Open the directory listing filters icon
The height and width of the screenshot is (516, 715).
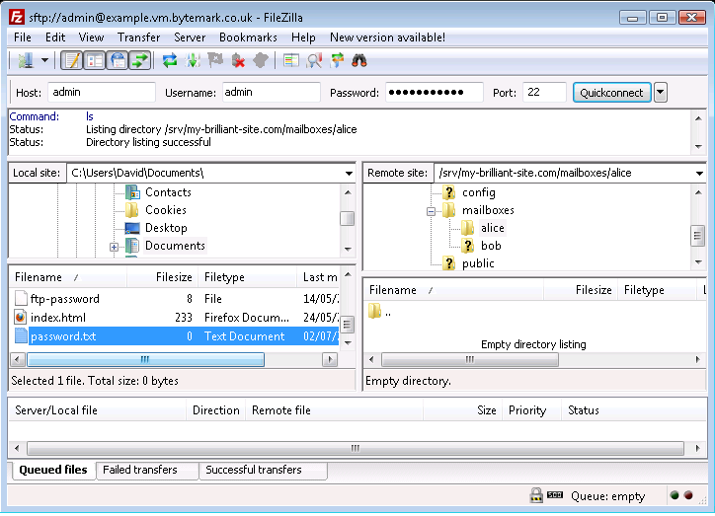[290, 60]
